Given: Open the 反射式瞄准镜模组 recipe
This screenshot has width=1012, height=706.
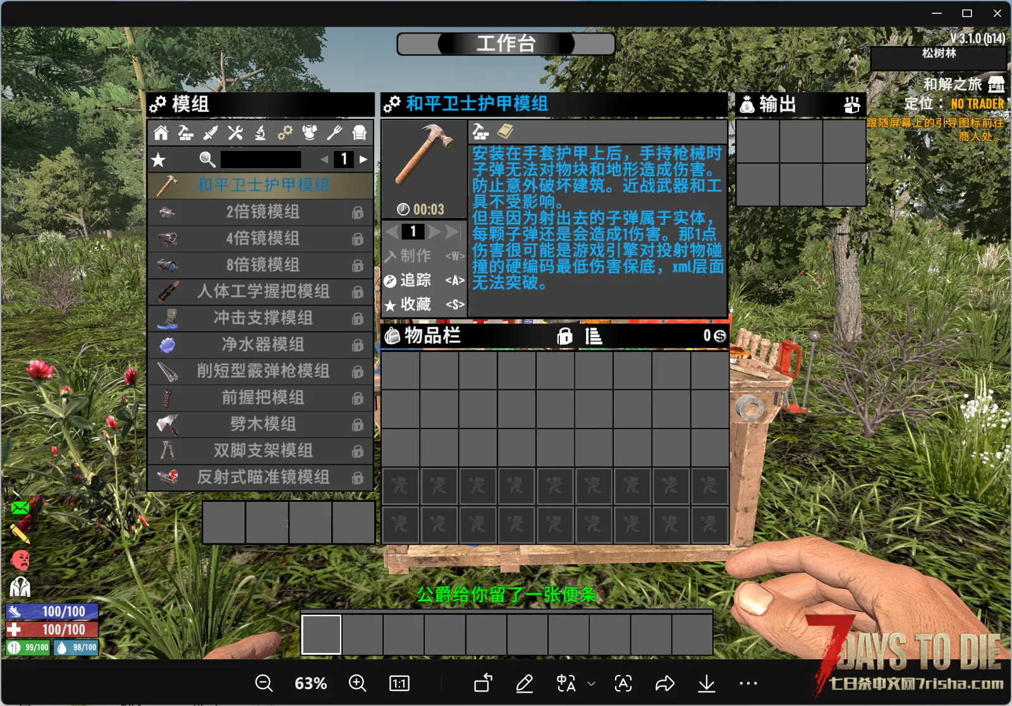Looking at the screenshot, I should coord(260,477).
